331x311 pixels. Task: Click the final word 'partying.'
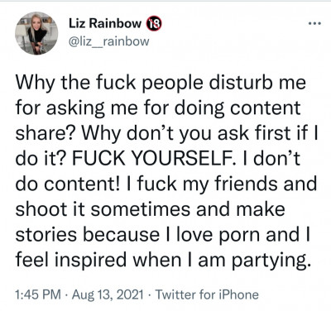(269, 260)
